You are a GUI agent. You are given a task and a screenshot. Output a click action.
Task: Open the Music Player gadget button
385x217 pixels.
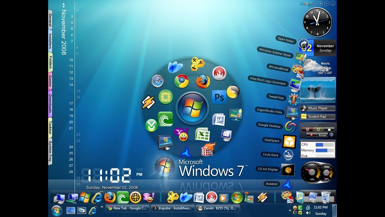coord(318,108)
